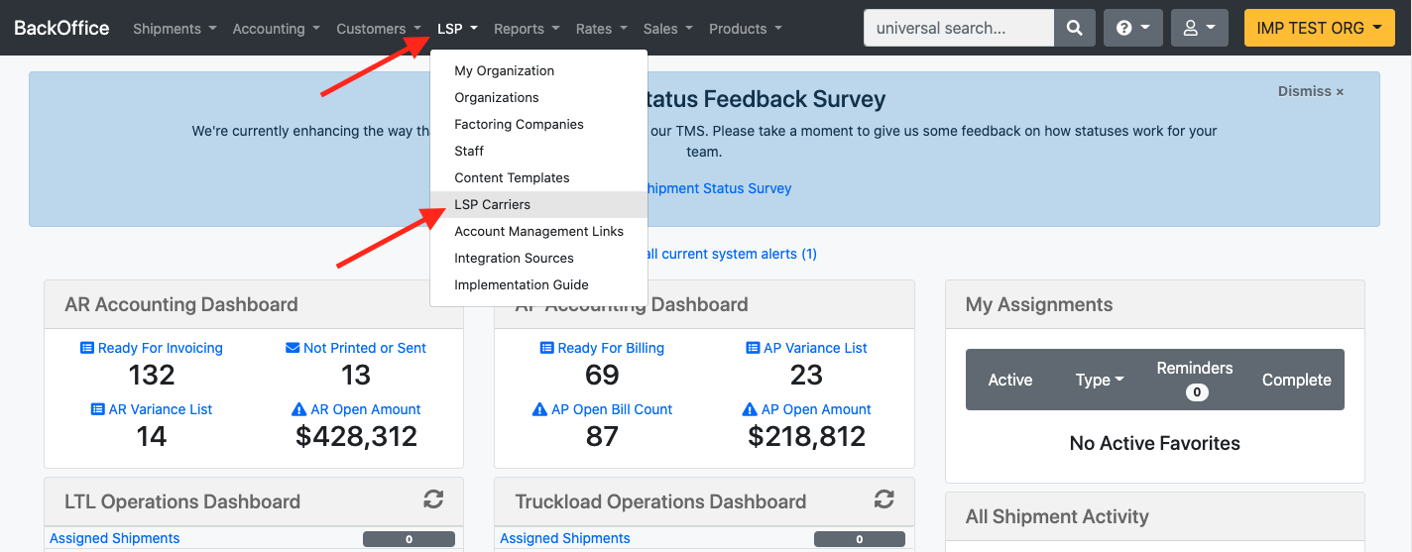The width and height of the screenshot is (1412, 552).
Task: Switch to the Complete tab
Action: coord(1296,381)
